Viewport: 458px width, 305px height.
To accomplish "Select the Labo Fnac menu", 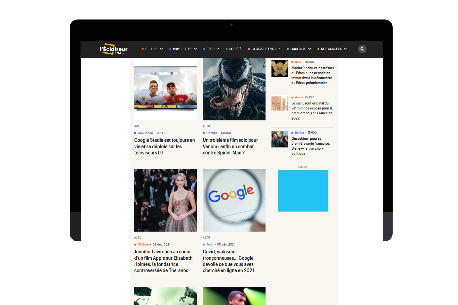I will [x=298, y=49].
